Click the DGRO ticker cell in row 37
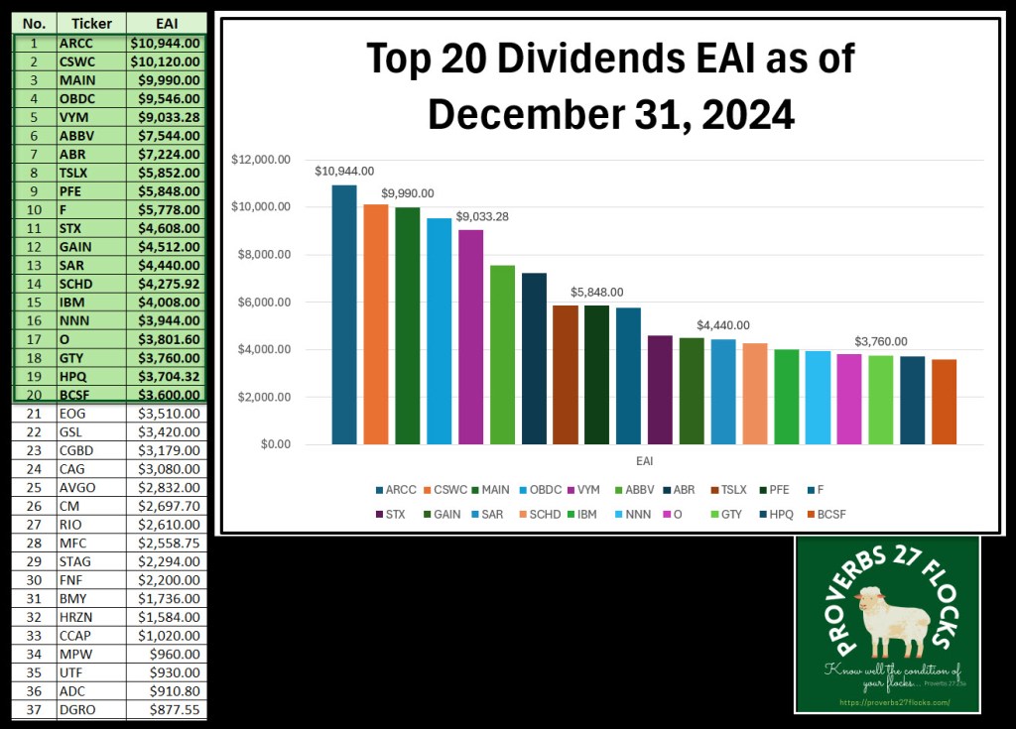1016x729 pixels. pyautogui.click(x=77, y=709)
